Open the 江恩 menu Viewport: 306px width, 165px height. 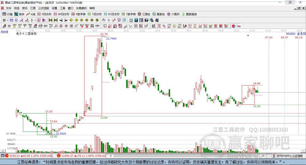coord(33,8)
